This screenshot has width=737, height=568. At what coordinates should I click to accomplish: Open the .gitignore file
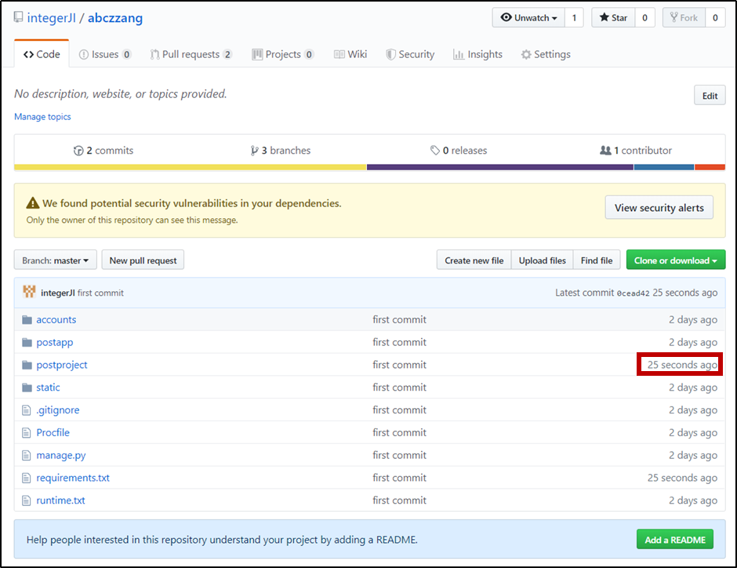(x=58, y=410)
